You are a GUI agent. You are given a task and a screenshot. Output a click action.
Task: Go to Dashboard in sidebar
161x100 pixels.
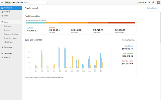(x=11, y=8)
